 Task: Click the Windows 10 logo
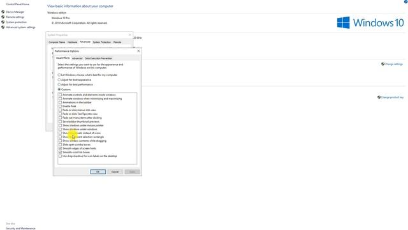point(370,23)
